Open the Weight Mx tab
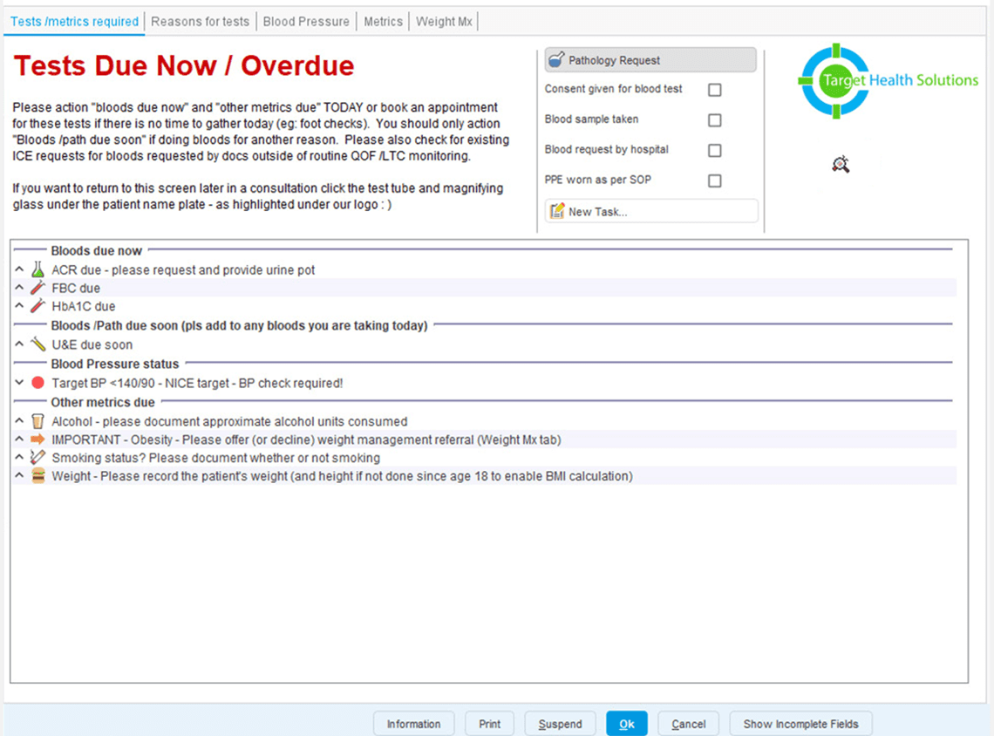Image resolution: width=994 pixels, height=736 pixels. [x=443, y=21]
